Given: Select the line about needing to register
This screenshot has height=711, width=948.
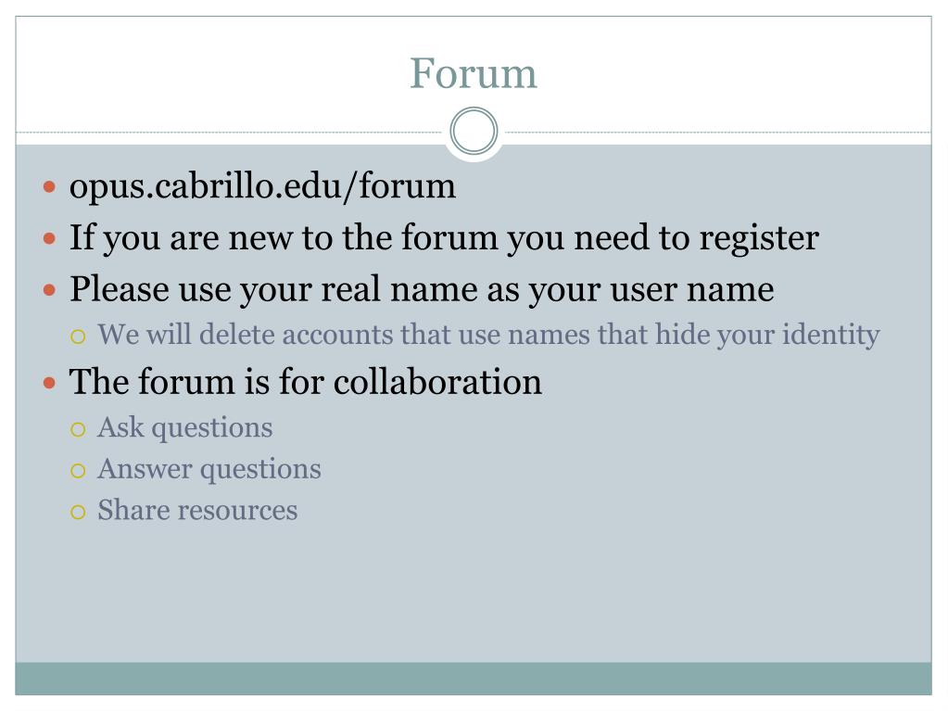Looking at the screenshot, I should point(445,238).
